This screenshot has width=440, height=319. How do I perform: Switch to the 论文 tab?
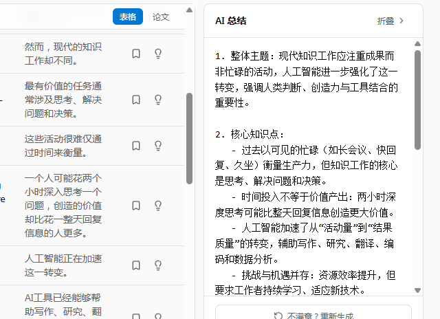pyautogui.click(x=161, y=16)
